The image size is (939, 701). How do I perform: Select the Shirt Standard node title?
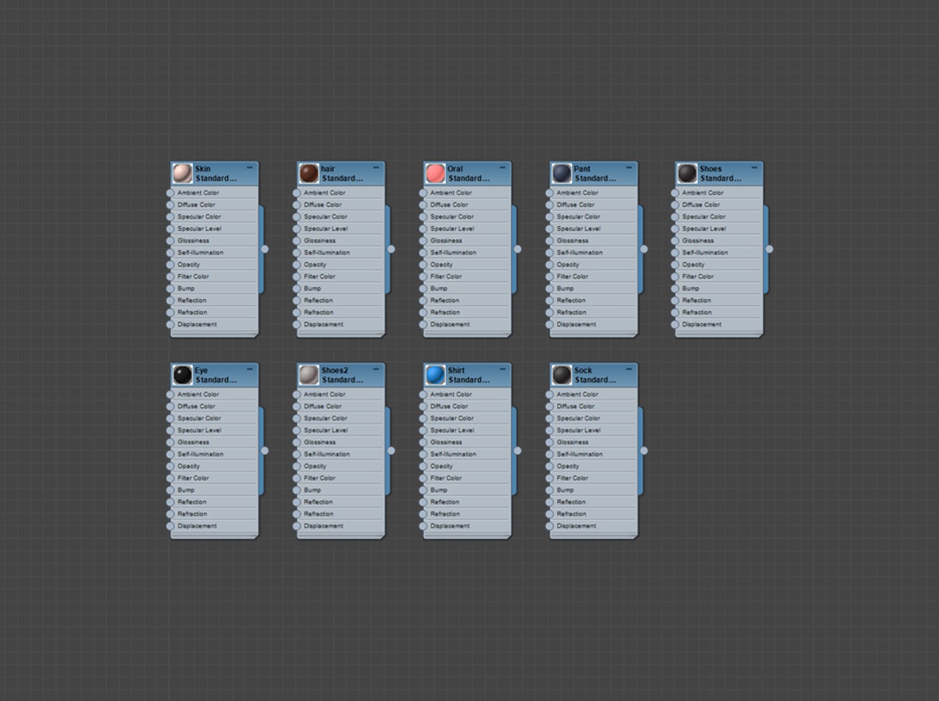pos(469,375)
